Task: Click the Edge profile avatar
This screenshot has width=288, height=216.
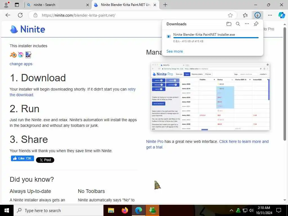Action: tap(7, 5)
